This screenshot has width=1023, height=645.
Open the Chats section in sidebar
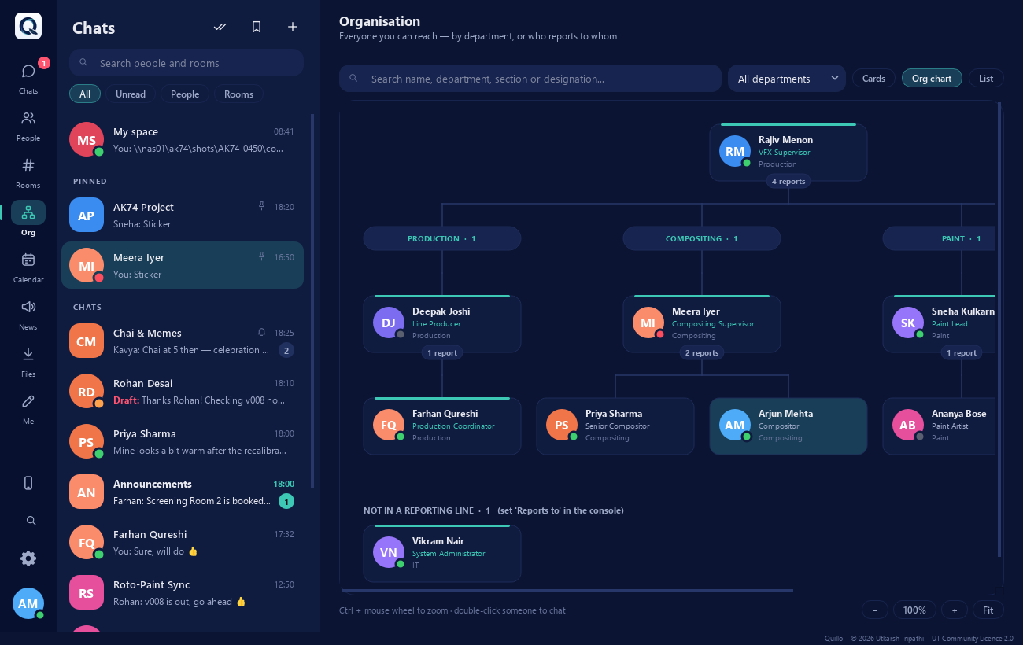[x=28, y=77]
